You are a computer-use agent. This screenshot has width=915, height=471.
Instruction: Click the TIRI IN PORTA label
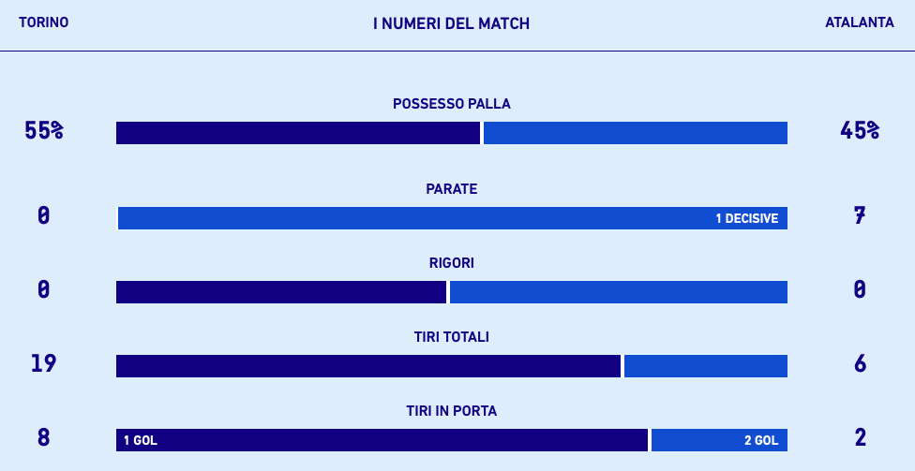click(x=451, y=411)
